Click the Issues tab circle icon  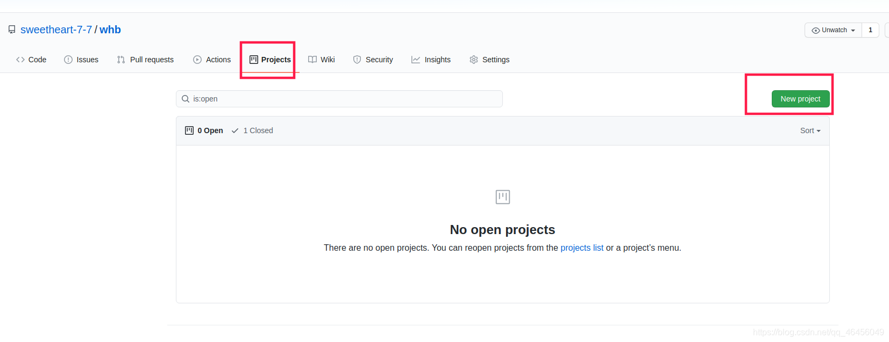click(68, 60)
